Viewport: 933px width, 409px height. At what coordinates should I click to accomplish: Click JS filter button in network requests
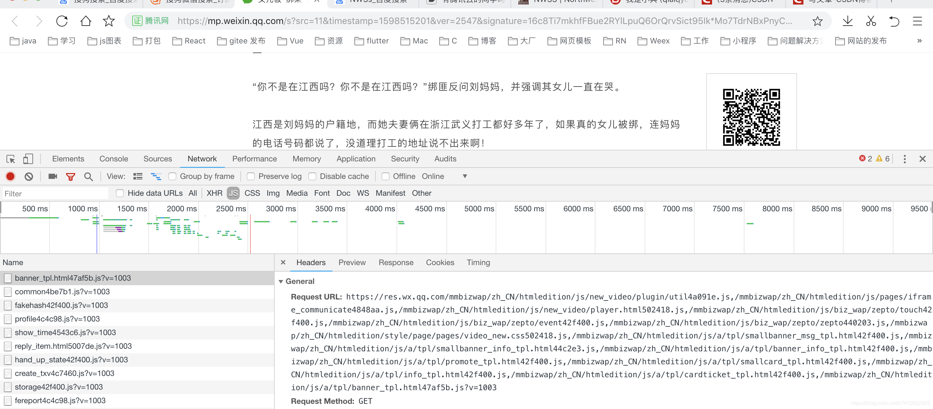tap(233, 193)
